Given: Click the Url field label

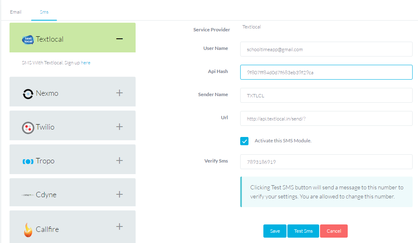Looking at the screenshot, I should pyautogui.click(x=225, y=118).
